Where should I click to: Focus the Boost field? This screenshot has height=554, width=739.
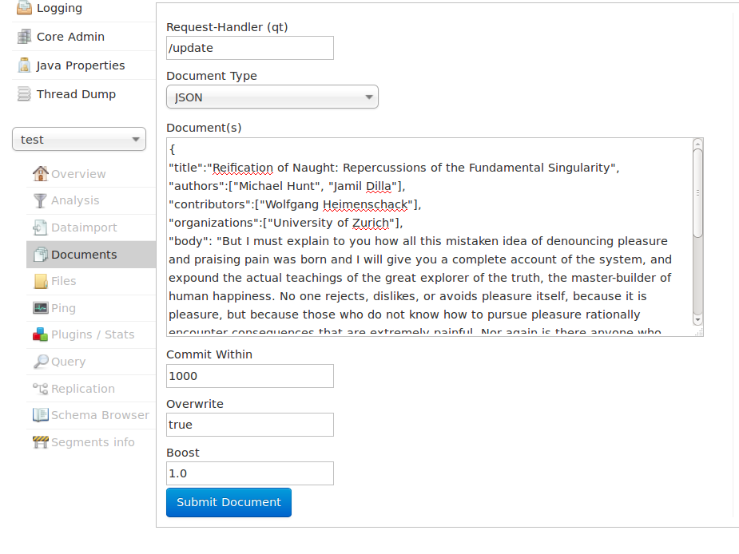[250, 473]
